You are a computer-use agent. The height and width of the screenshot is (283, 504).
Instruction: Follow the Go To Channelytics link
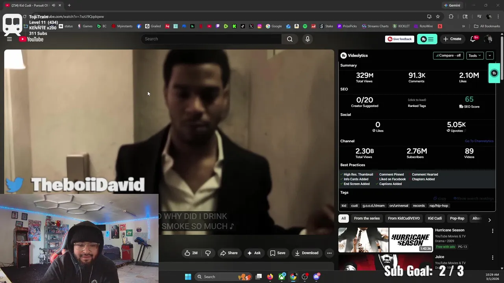[x=479, y=141]
